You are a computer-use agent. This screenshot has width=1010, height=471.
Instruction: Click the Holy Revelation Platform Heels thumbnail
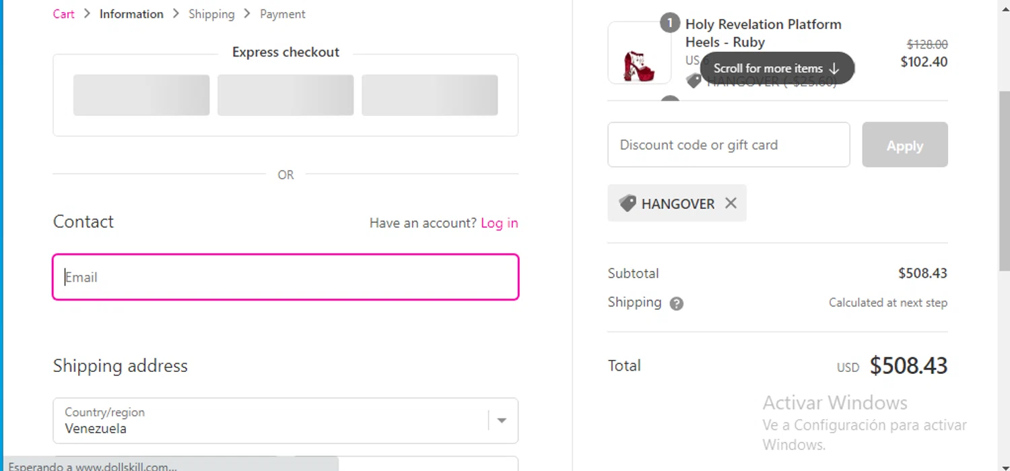[639, 54]
